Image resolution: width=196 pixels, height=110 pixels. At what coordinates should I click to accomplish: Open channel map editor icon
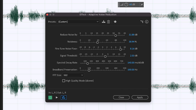[x=142, y=22]
